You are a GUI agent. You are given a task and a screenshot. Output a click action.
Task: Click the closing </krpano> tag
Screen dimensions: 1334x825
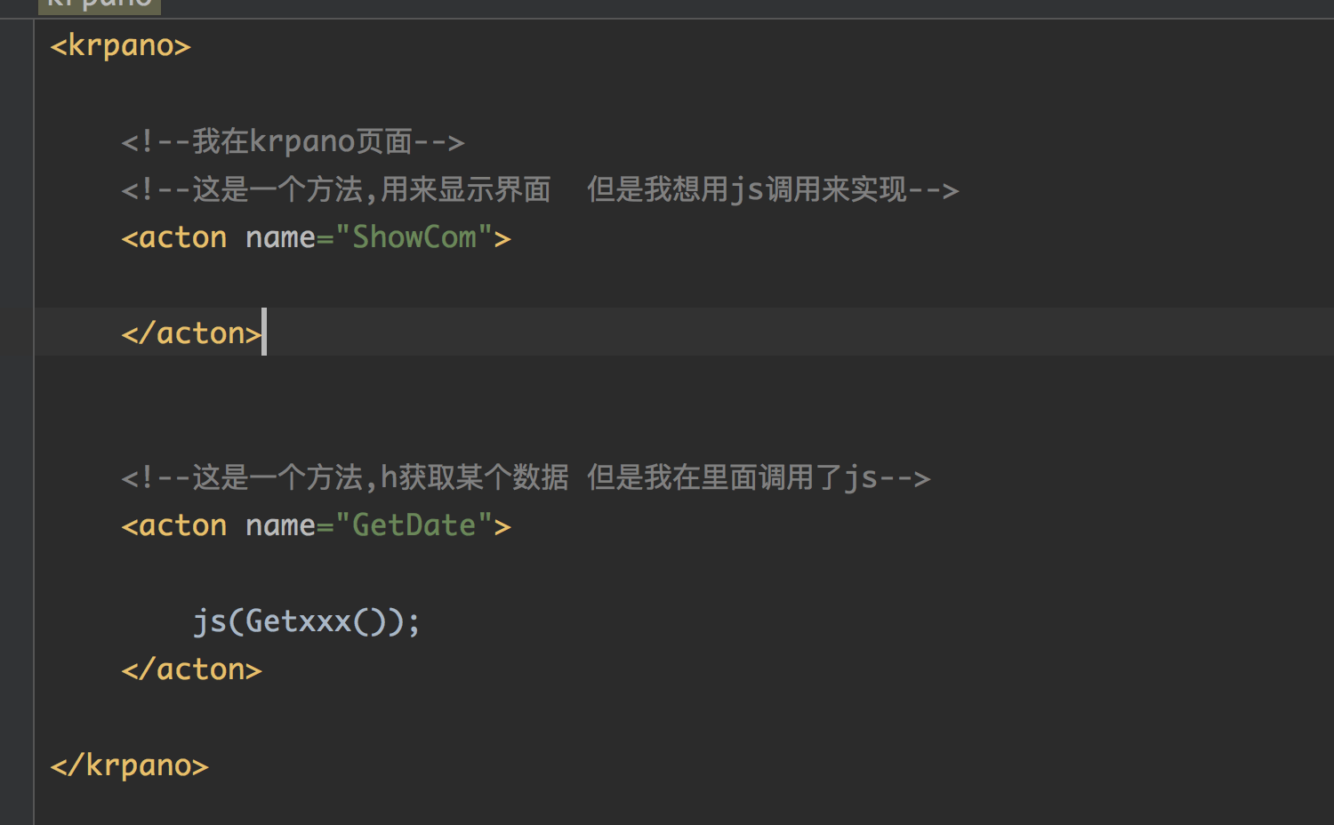tap(129, 765)
